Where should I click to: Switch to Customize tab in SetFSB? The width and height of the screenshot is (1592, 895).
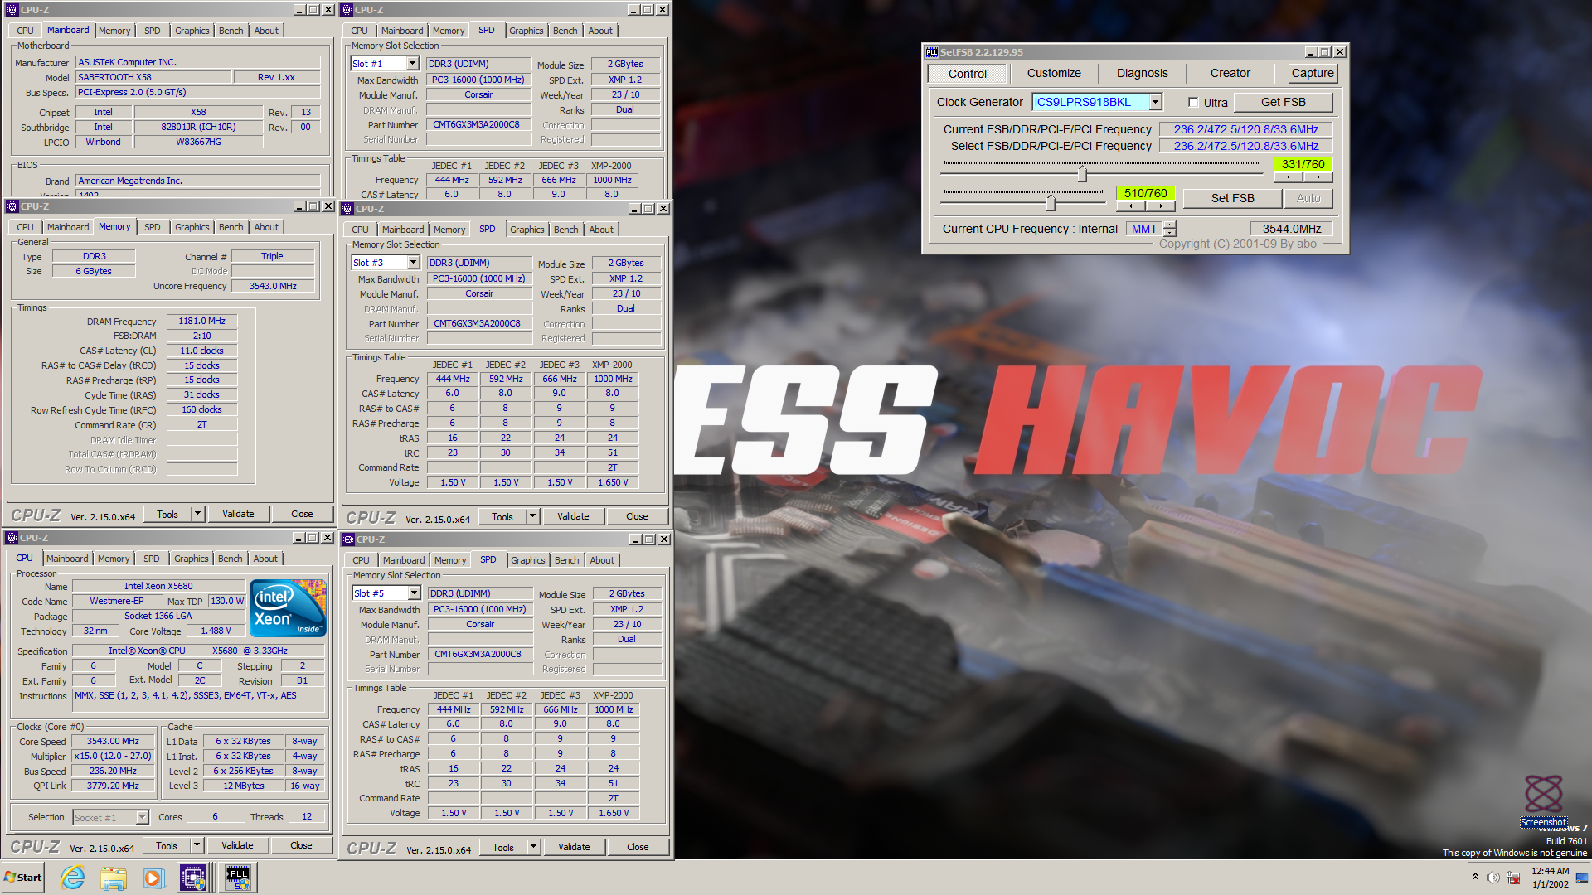tap(1054, 73)
